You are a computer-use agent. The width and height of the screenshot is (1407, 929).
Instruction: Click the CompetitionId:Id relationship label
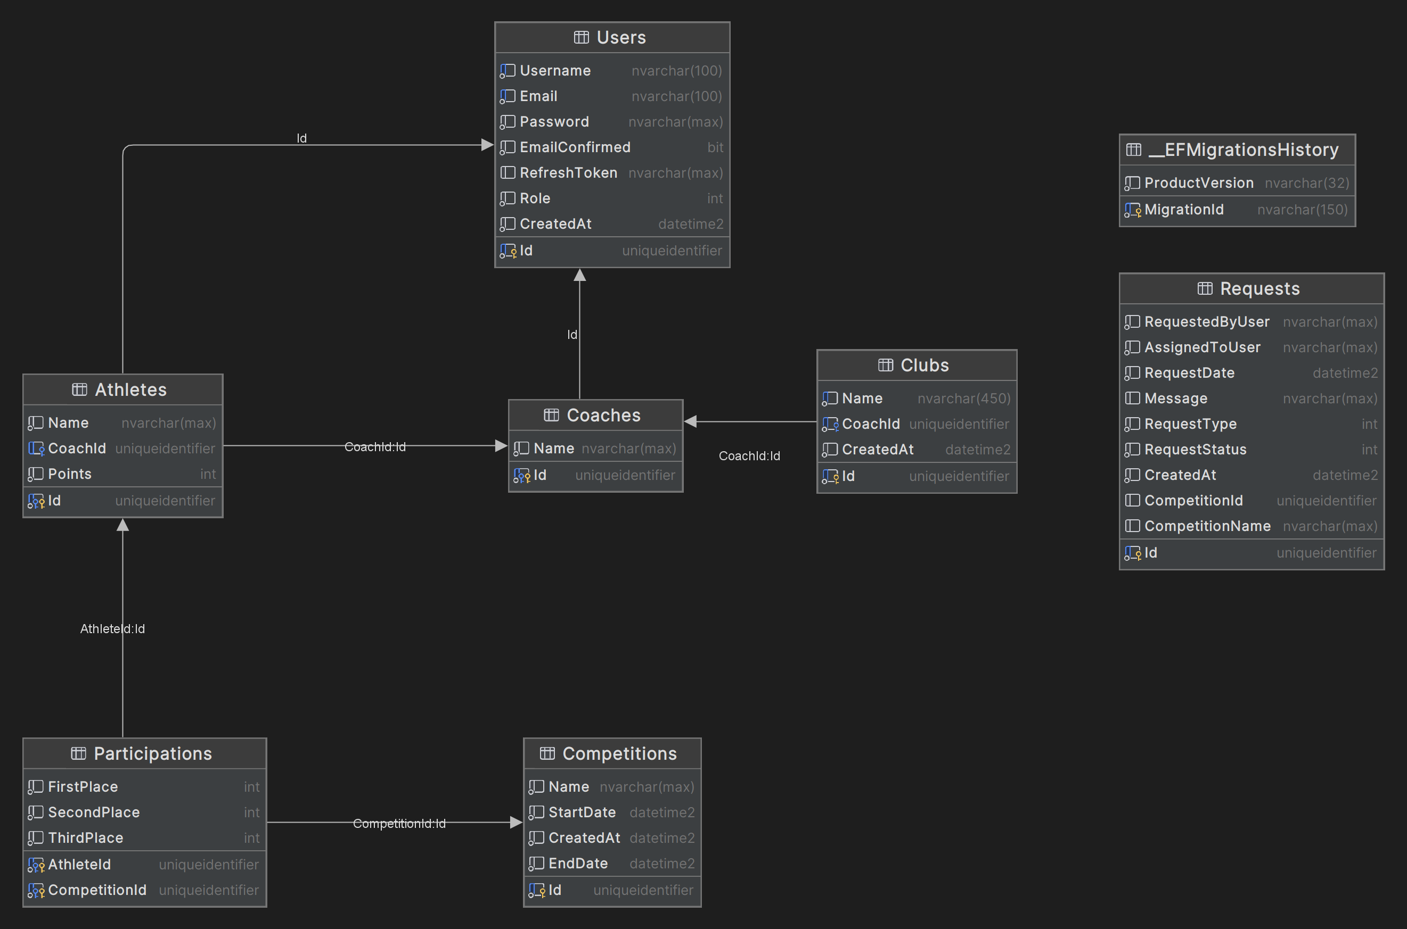coord(399,824)
